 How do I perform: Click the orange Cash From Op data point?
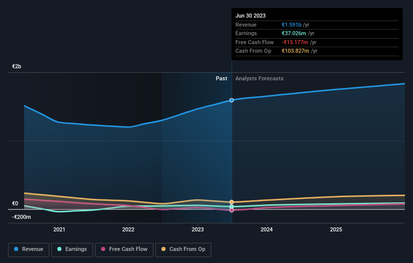point(231,202)
